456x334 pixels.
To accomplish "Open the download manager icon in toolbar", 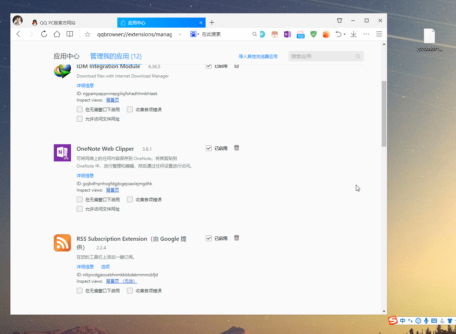I will [x=353, y=34].
